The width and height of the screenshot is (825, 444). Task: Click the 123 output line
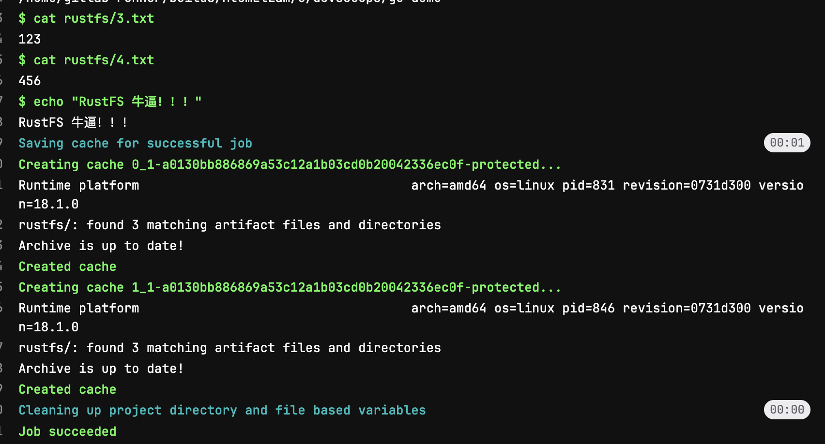coord(30,39)
